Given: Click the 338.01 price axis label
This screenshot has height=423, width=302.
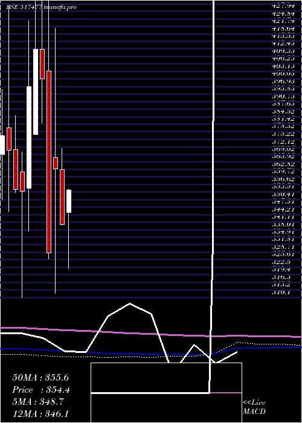Looking at the screenshot, I should point(283,224).
